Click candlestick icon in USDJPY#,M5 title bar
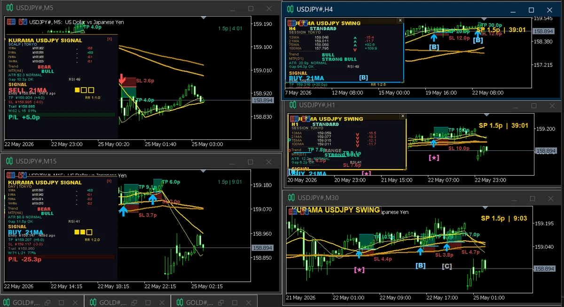Image resolution: width=564 pixels, height=307 pixels. [x=10, y=8]
